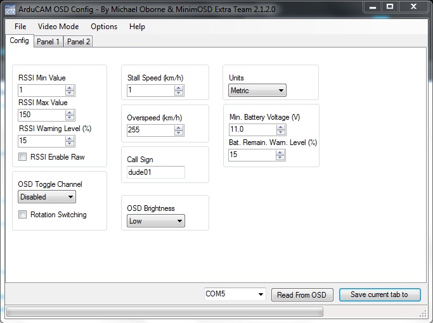The image size is (433, 323).
Task: Switch to the Panel 2 tab
Action: [78, 42]
